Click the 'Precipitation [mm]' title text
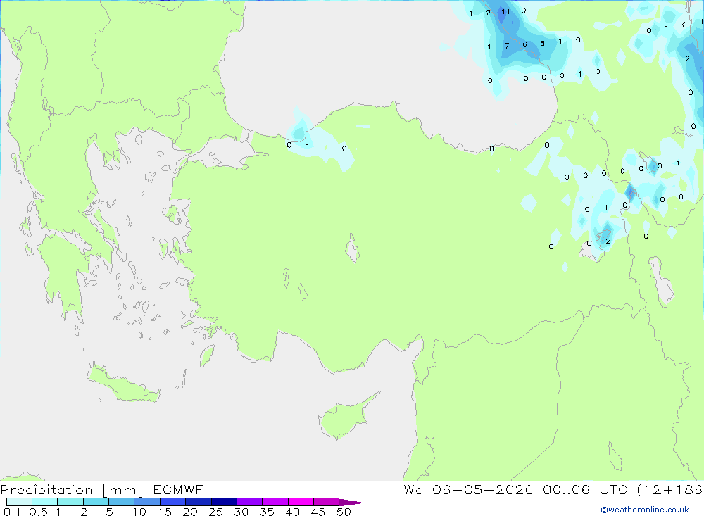Viewport: 704px width, 516px height. tap(72, 490)
